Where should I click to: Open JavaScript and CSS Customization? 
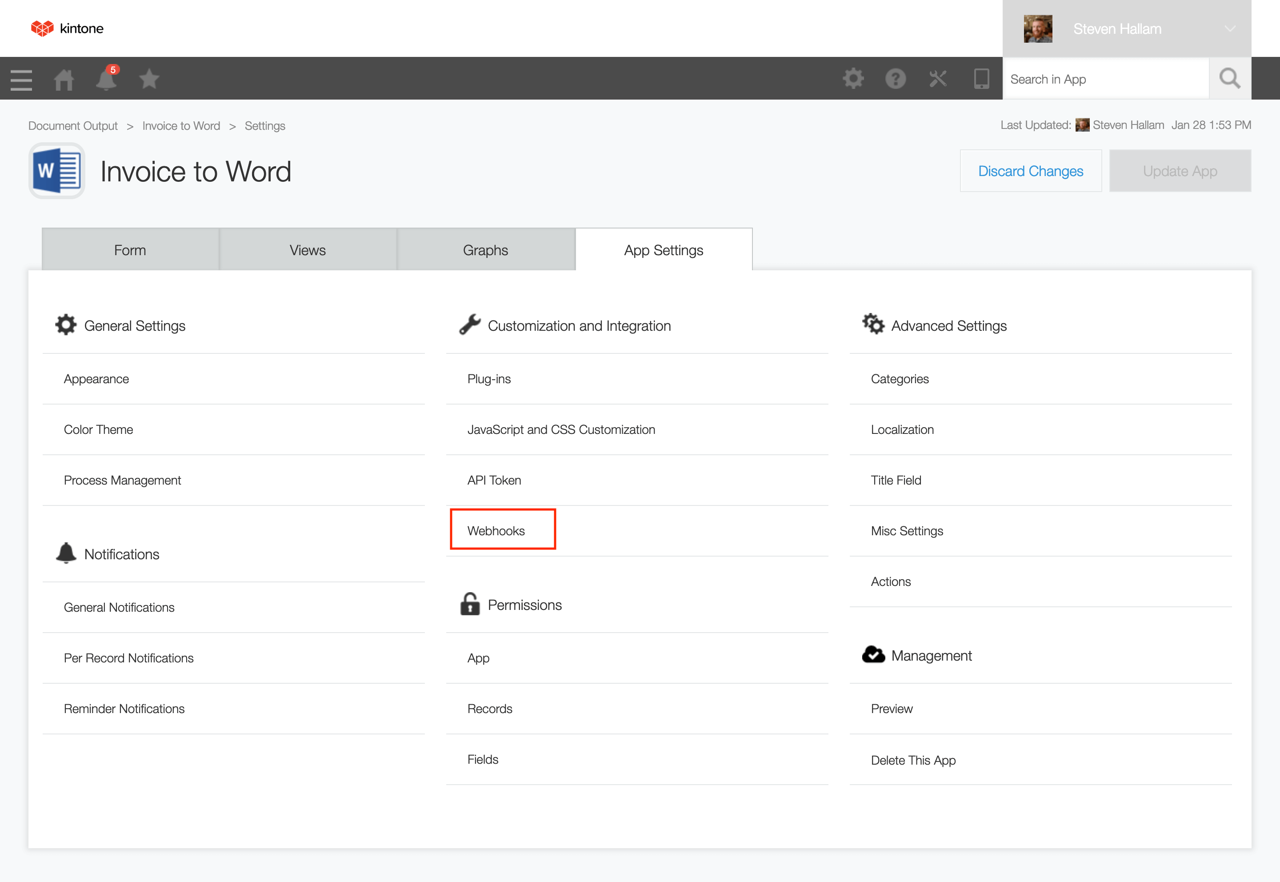561,429
